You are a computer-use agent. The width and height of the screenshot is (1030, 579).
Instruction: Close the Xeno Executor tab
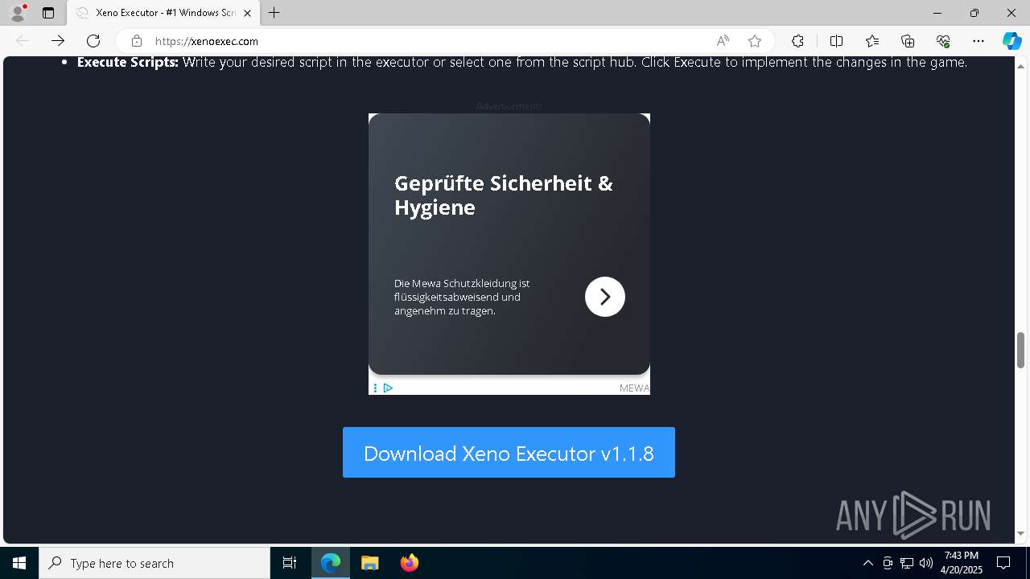[x=247, y=13]
